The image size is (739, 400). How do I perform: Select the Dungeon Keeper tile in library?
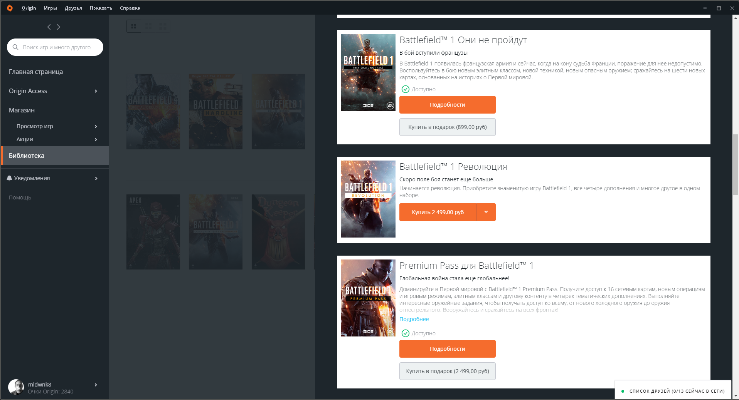pos(278,232)
